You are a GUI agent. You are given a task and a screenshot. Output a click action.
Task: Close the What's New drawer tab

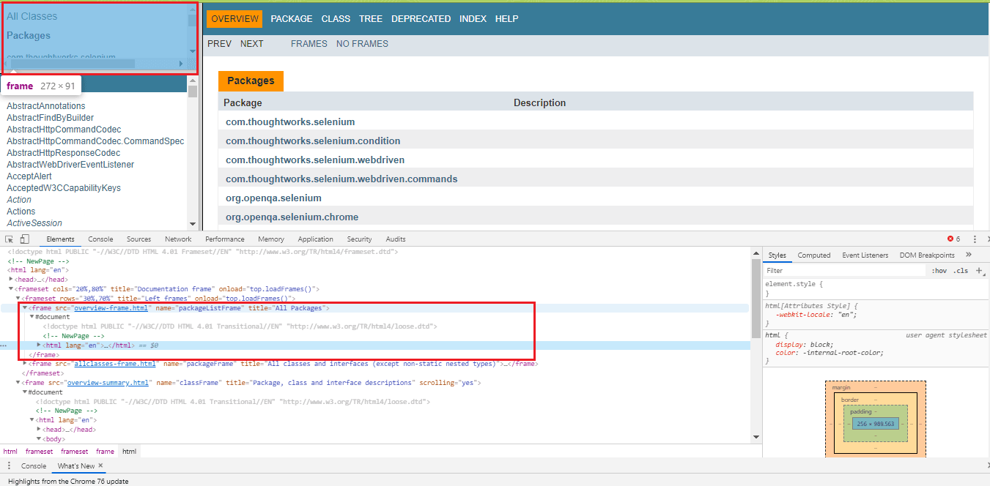pyautogui.click(x=101, y=466)
